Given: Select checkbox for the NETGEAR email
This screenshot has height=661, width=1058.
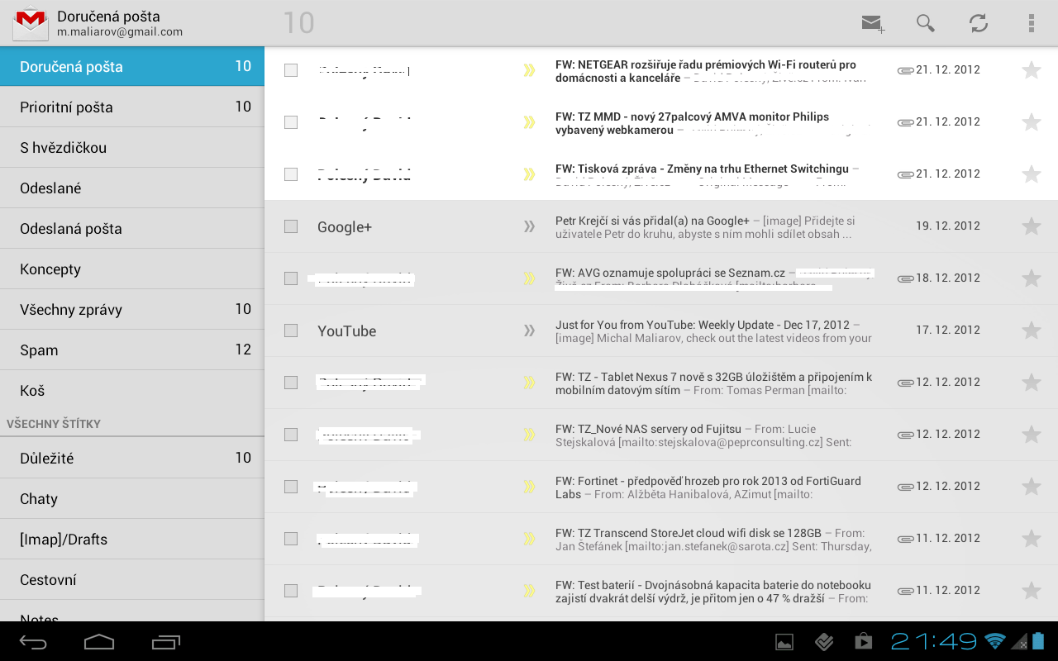Looking at the screenshot, I should click(x=291, y=70).
